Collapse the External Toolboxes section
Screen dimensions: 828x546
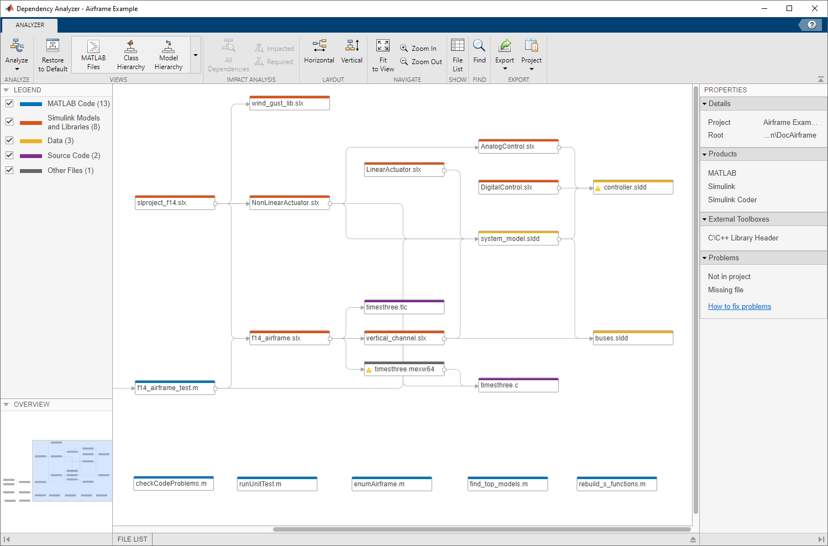click(705, 219)
